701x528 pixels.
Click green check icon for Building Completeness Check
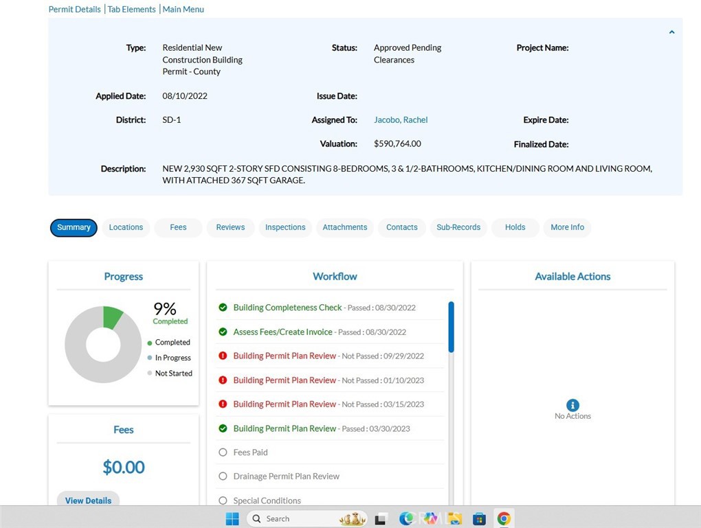[x=223, y=308]
